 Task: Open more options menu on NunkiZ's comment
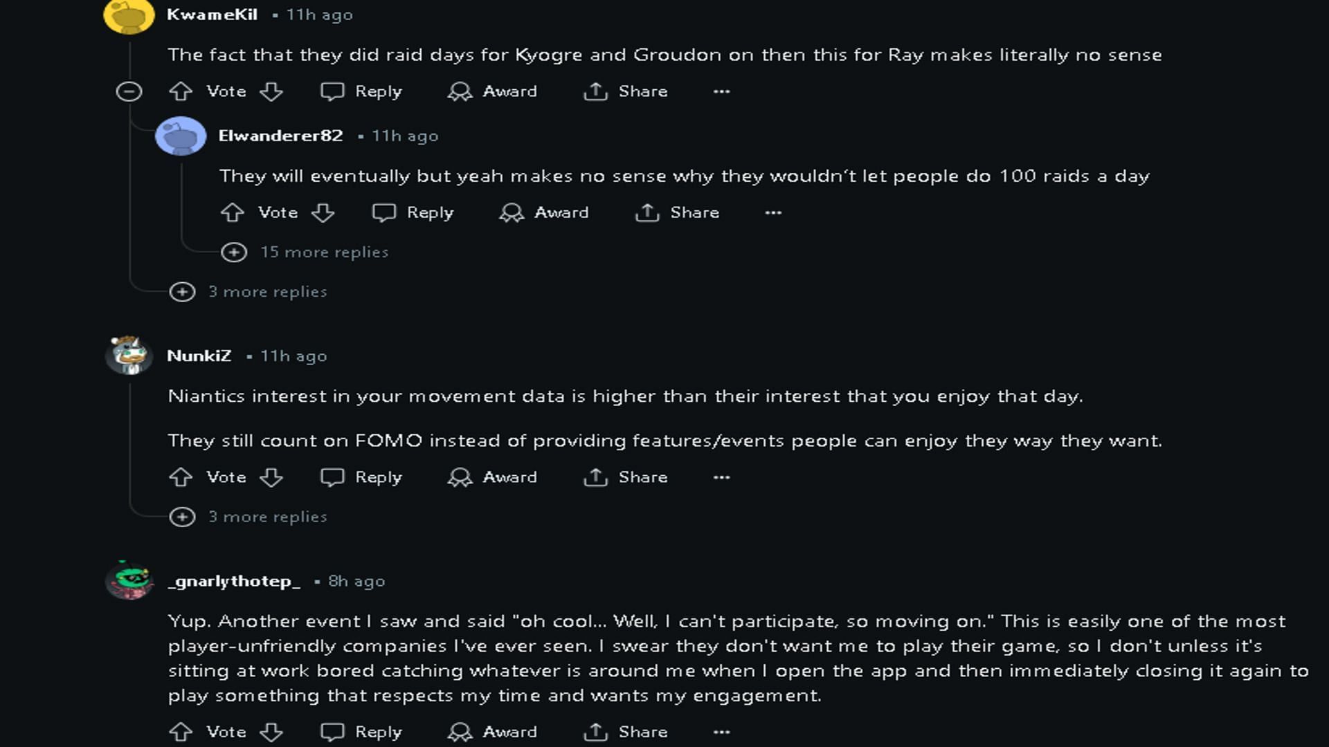tap(722, 476)
